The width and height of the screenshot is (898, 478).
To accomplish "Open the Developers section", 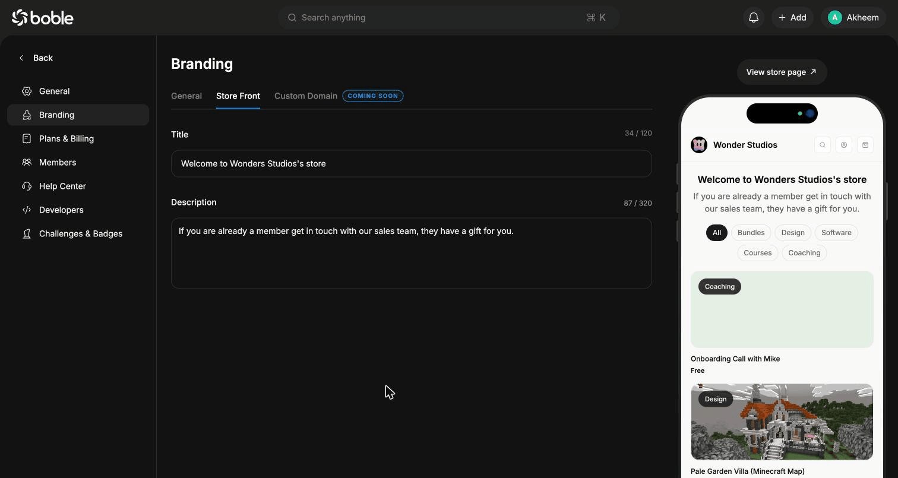I will point(78,210).
